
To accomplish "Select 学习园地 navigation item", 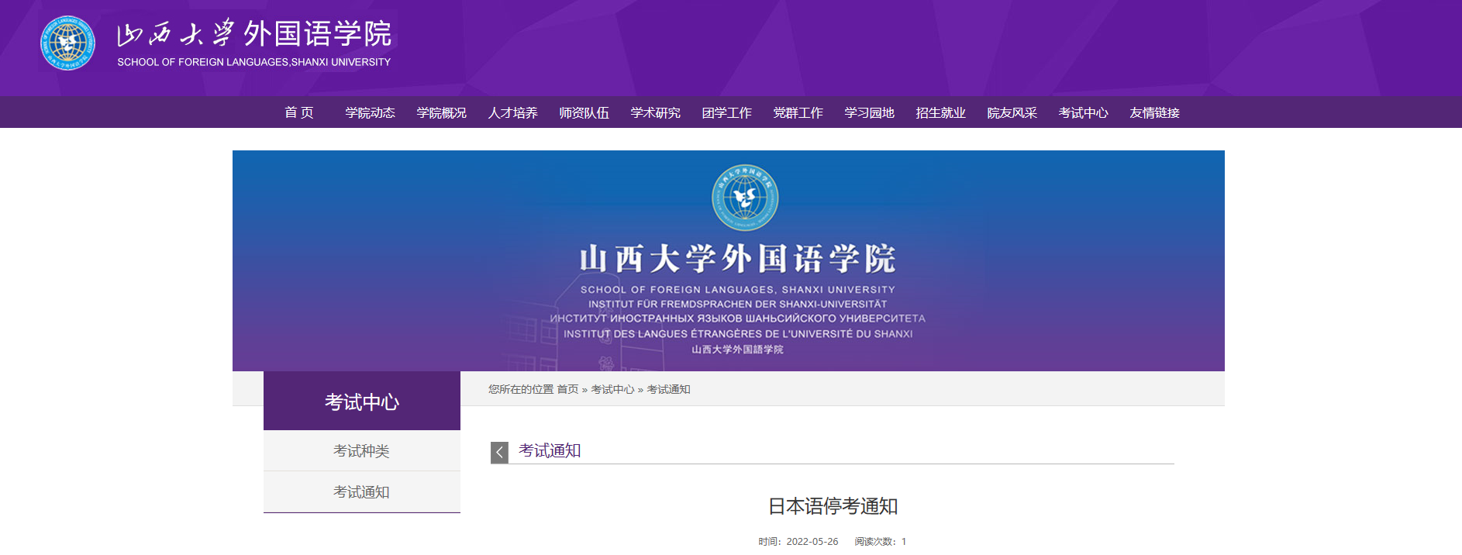I will pos(870,112).
